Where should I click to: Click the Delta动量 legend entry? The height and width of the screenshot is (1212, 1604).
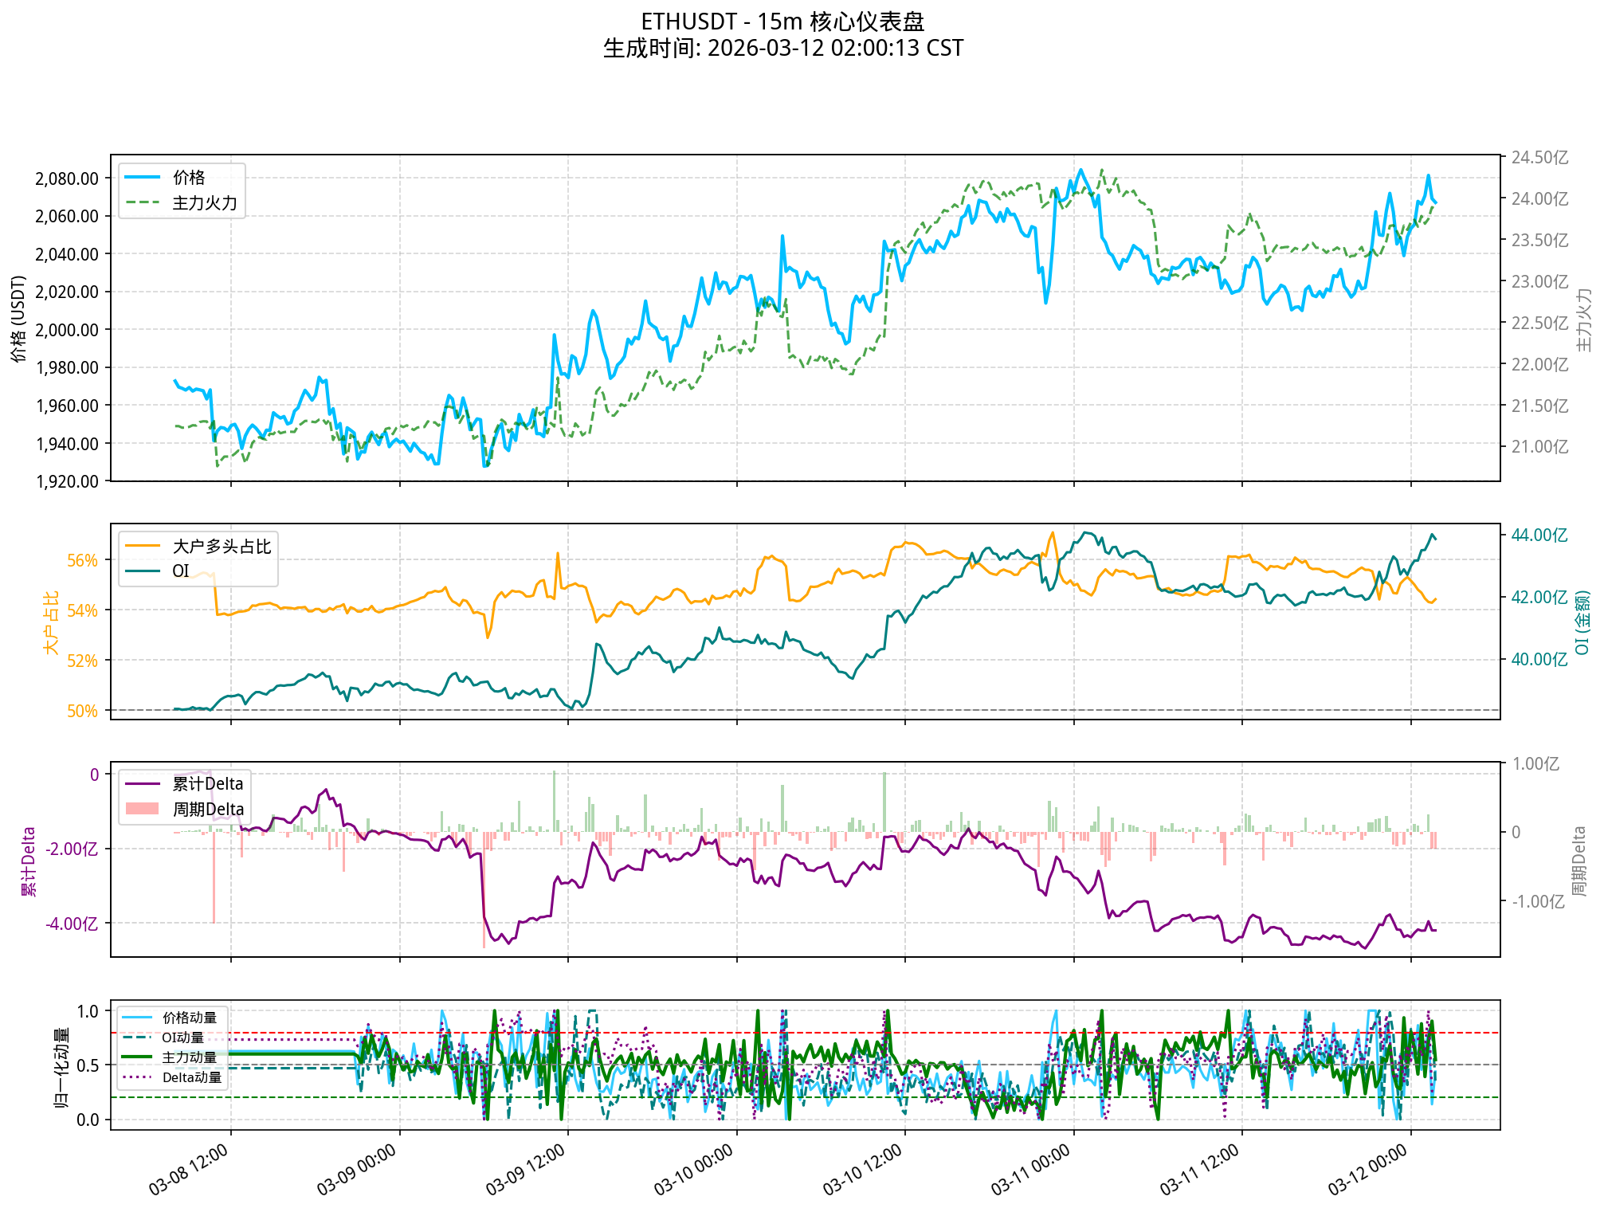(x=192, y=1077)
